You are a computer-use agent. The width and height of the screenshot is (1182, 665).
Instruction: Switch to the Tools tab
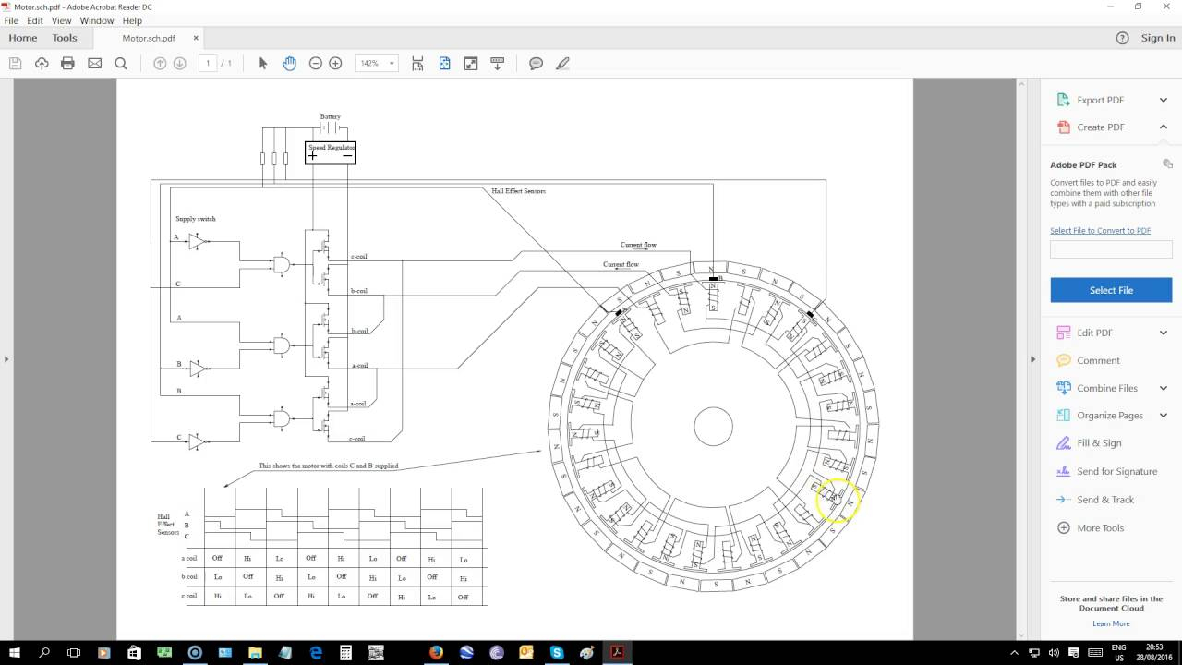tap(65, 38)
